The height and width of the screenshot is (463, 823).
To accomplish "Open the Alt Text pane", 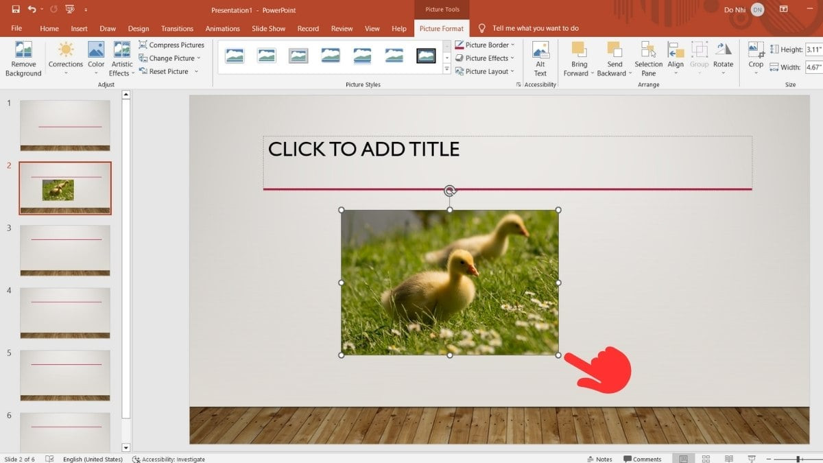I will 540,59.
